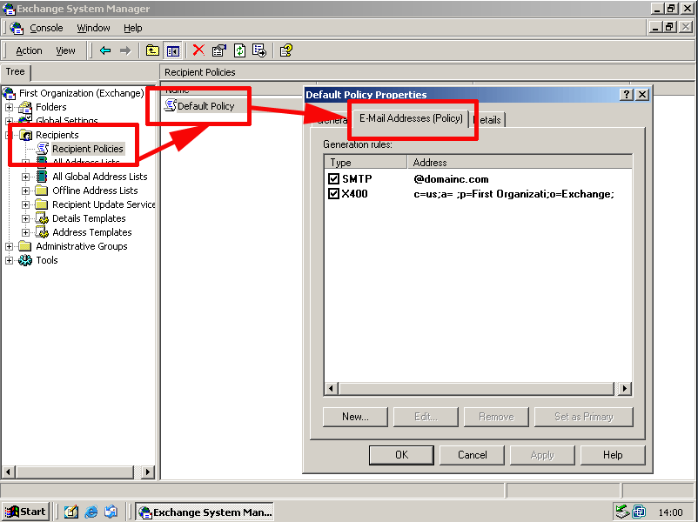Click the Type column header
The width and height of the screenshot is (698, 522).
click(366, 163)
